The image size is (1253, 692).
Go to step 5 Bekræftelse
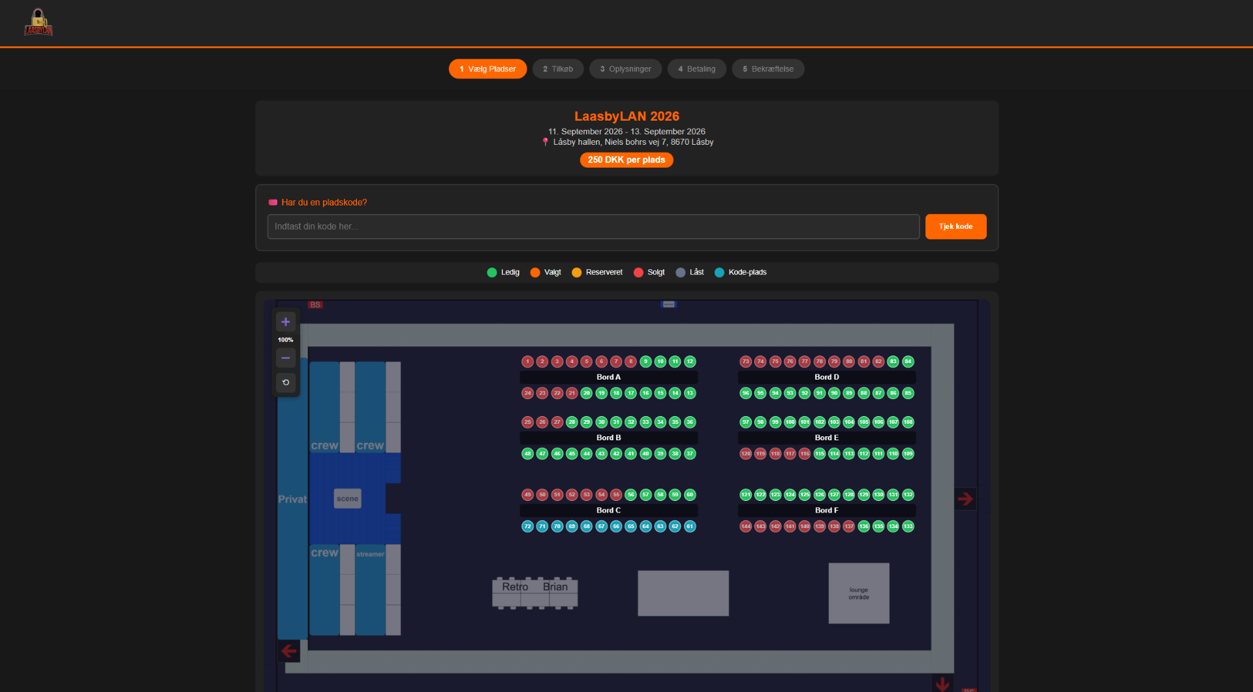tap(768, 69)
